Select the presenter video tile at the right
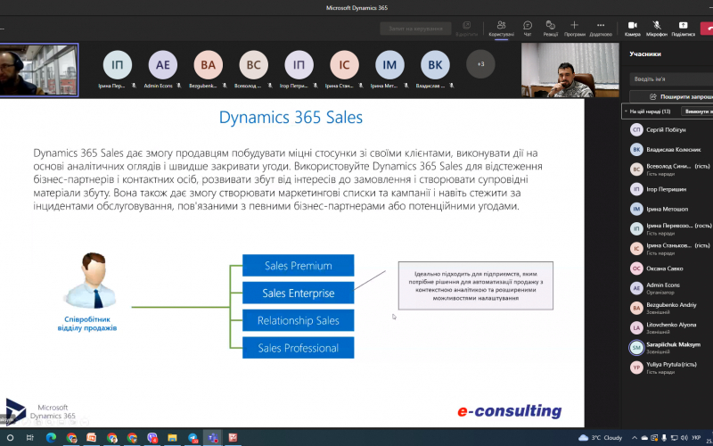The image size is (713, 446). coord(570,70)
